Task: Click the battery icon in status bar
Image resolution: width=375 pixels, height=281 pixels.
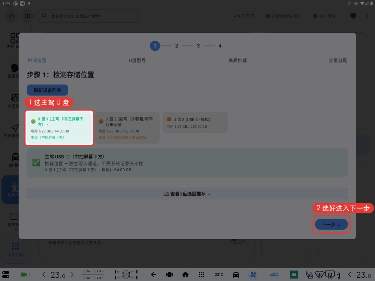Action: pyautogui.click(x=371, y=3)
